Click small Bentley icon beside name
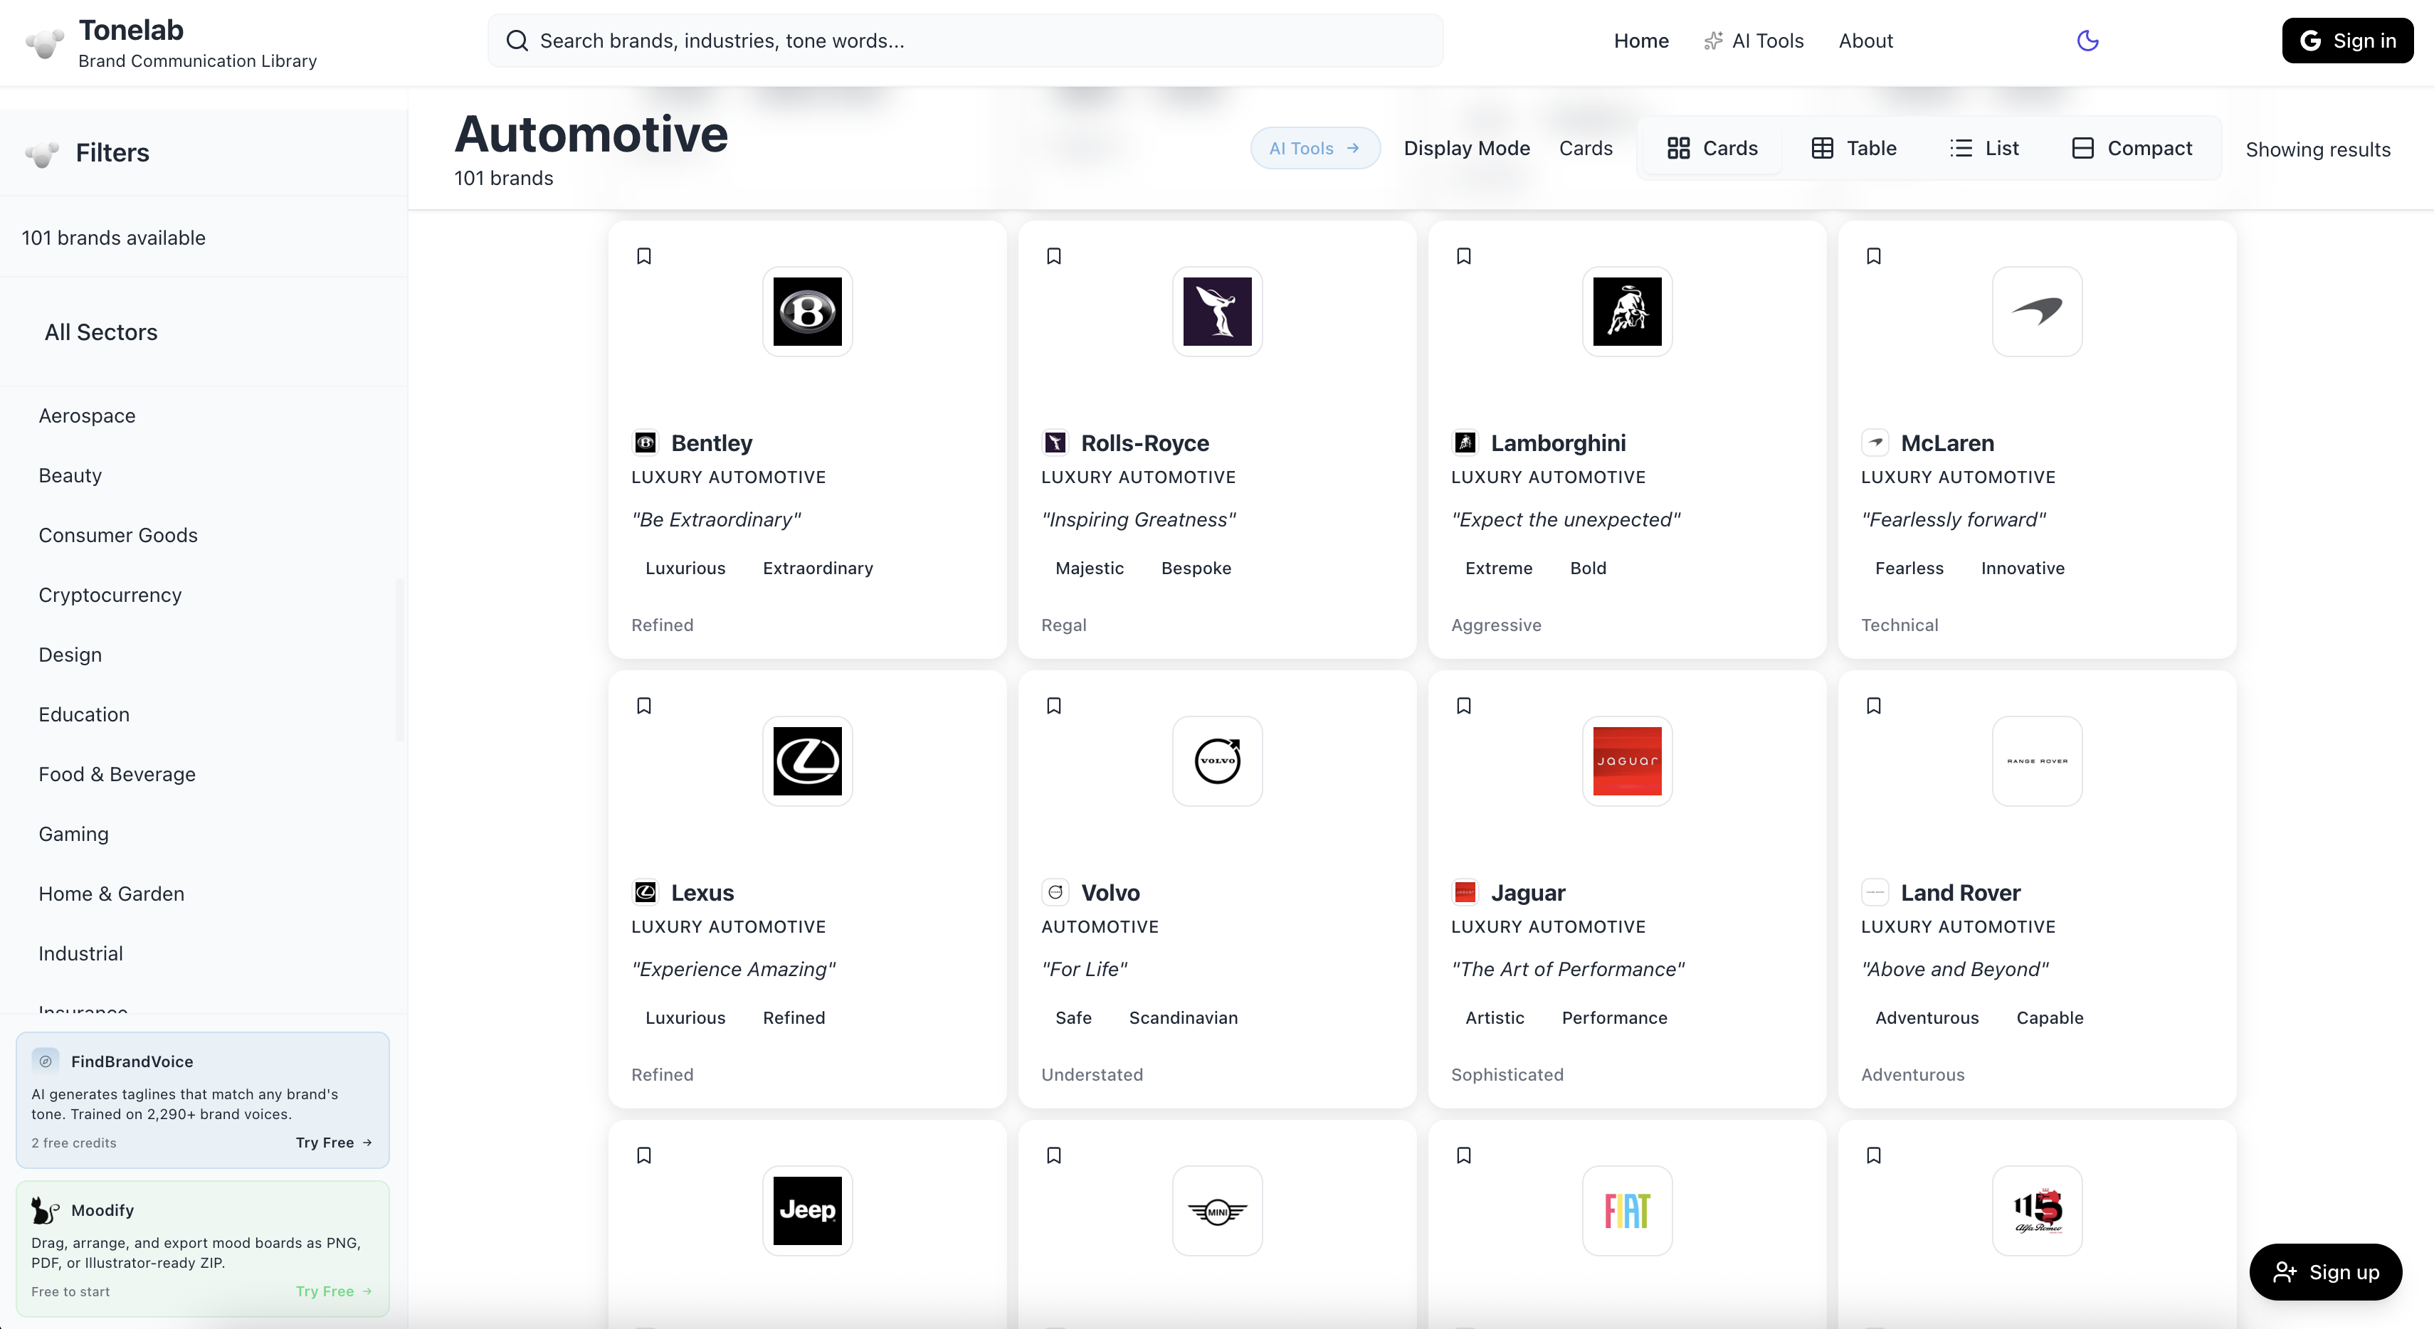 (x=646, y=442)
